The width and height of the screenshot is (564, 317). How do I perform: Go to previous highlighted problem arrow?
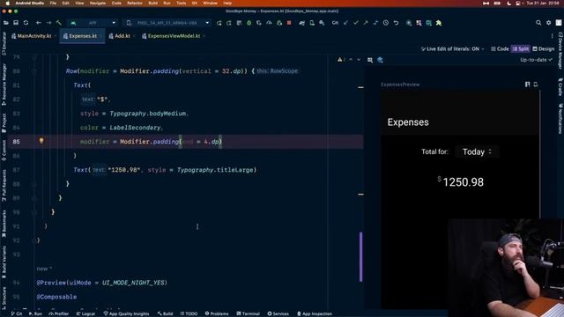click(351, 60)
